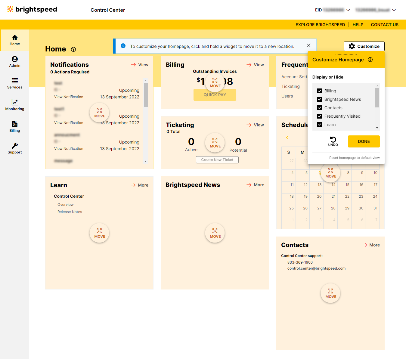The image size is (406, 359).
Task: Open the Billing widget View link
Action: [255, 65]
